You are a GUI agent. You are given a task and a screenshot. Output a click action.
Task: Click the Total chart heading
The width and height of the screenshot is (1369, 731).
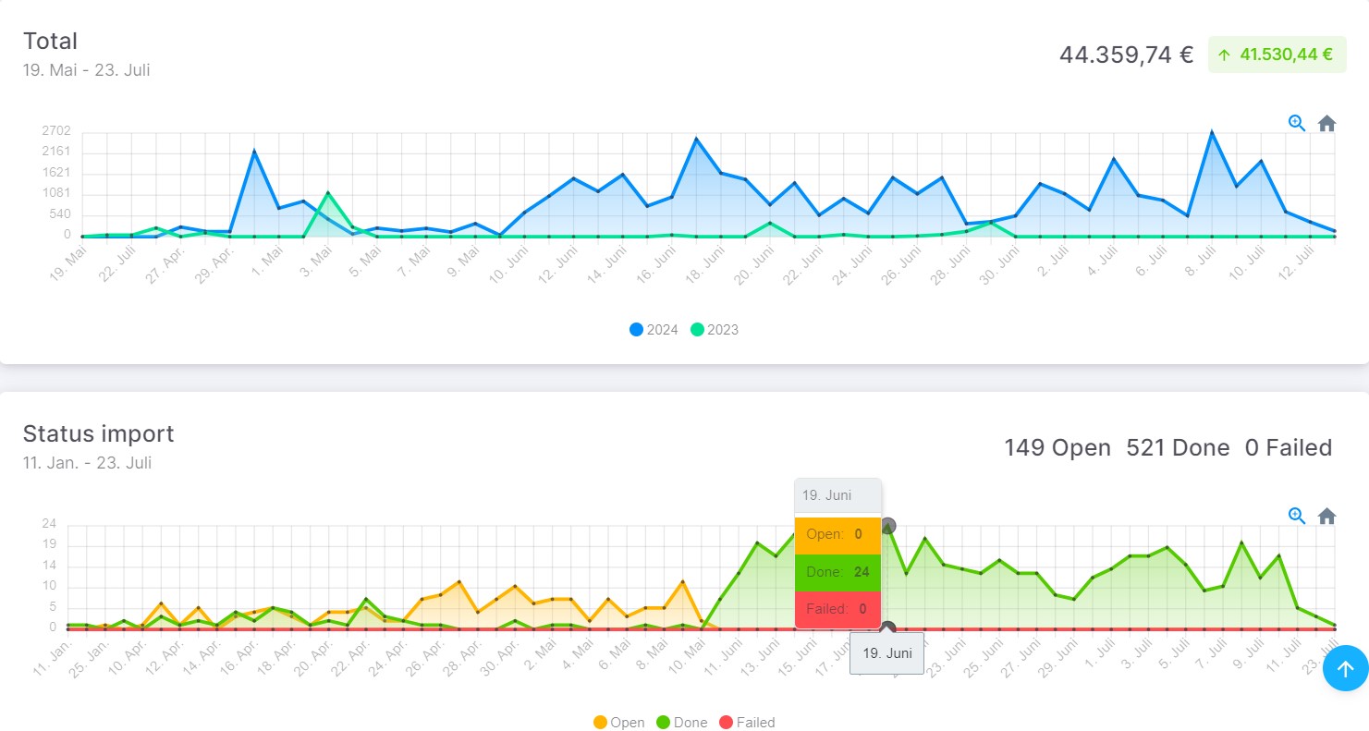(x=50, y=41)
